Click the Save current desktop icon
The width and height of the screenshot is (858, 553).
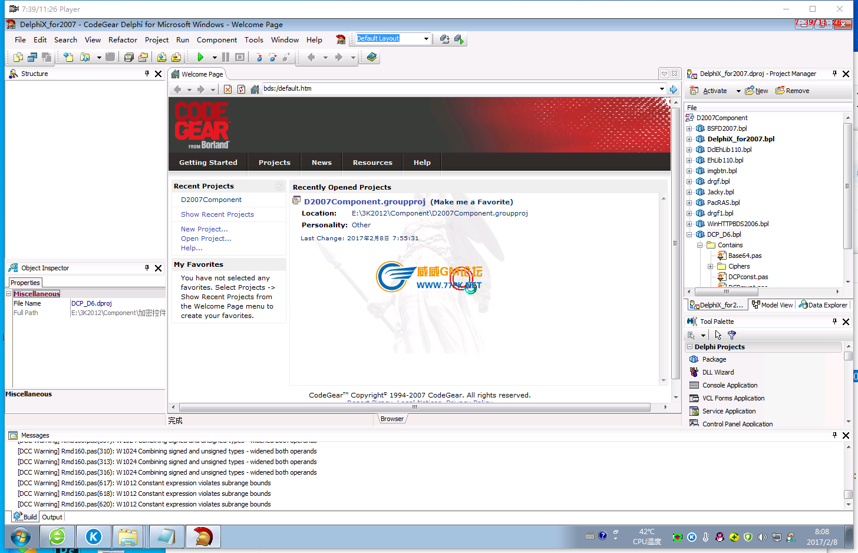click(x=445, y=39)
